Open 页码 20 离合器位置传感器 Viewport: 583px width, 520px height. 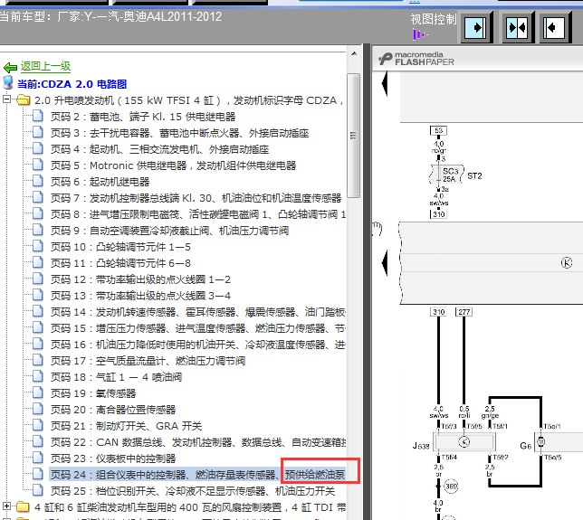(x=113, y=410)
